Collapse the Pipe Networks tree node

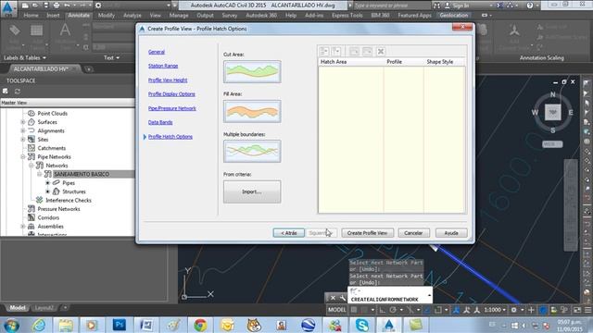(23, 156)
